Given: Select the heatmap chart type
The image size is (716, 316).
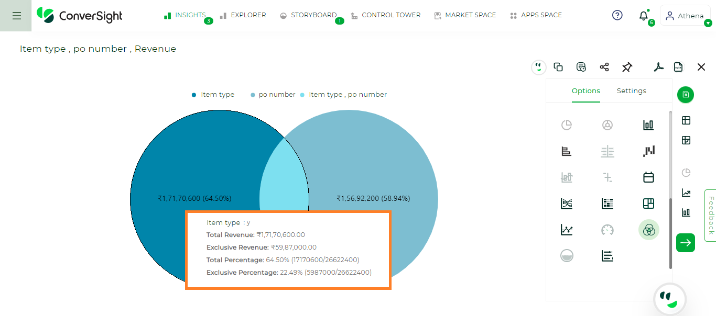Looking at the screenshot, I should pos(607,204).
